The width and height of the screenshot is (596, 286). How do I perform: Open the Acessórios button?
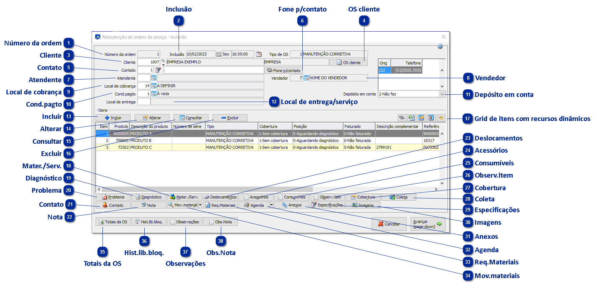tap(256, 197)
